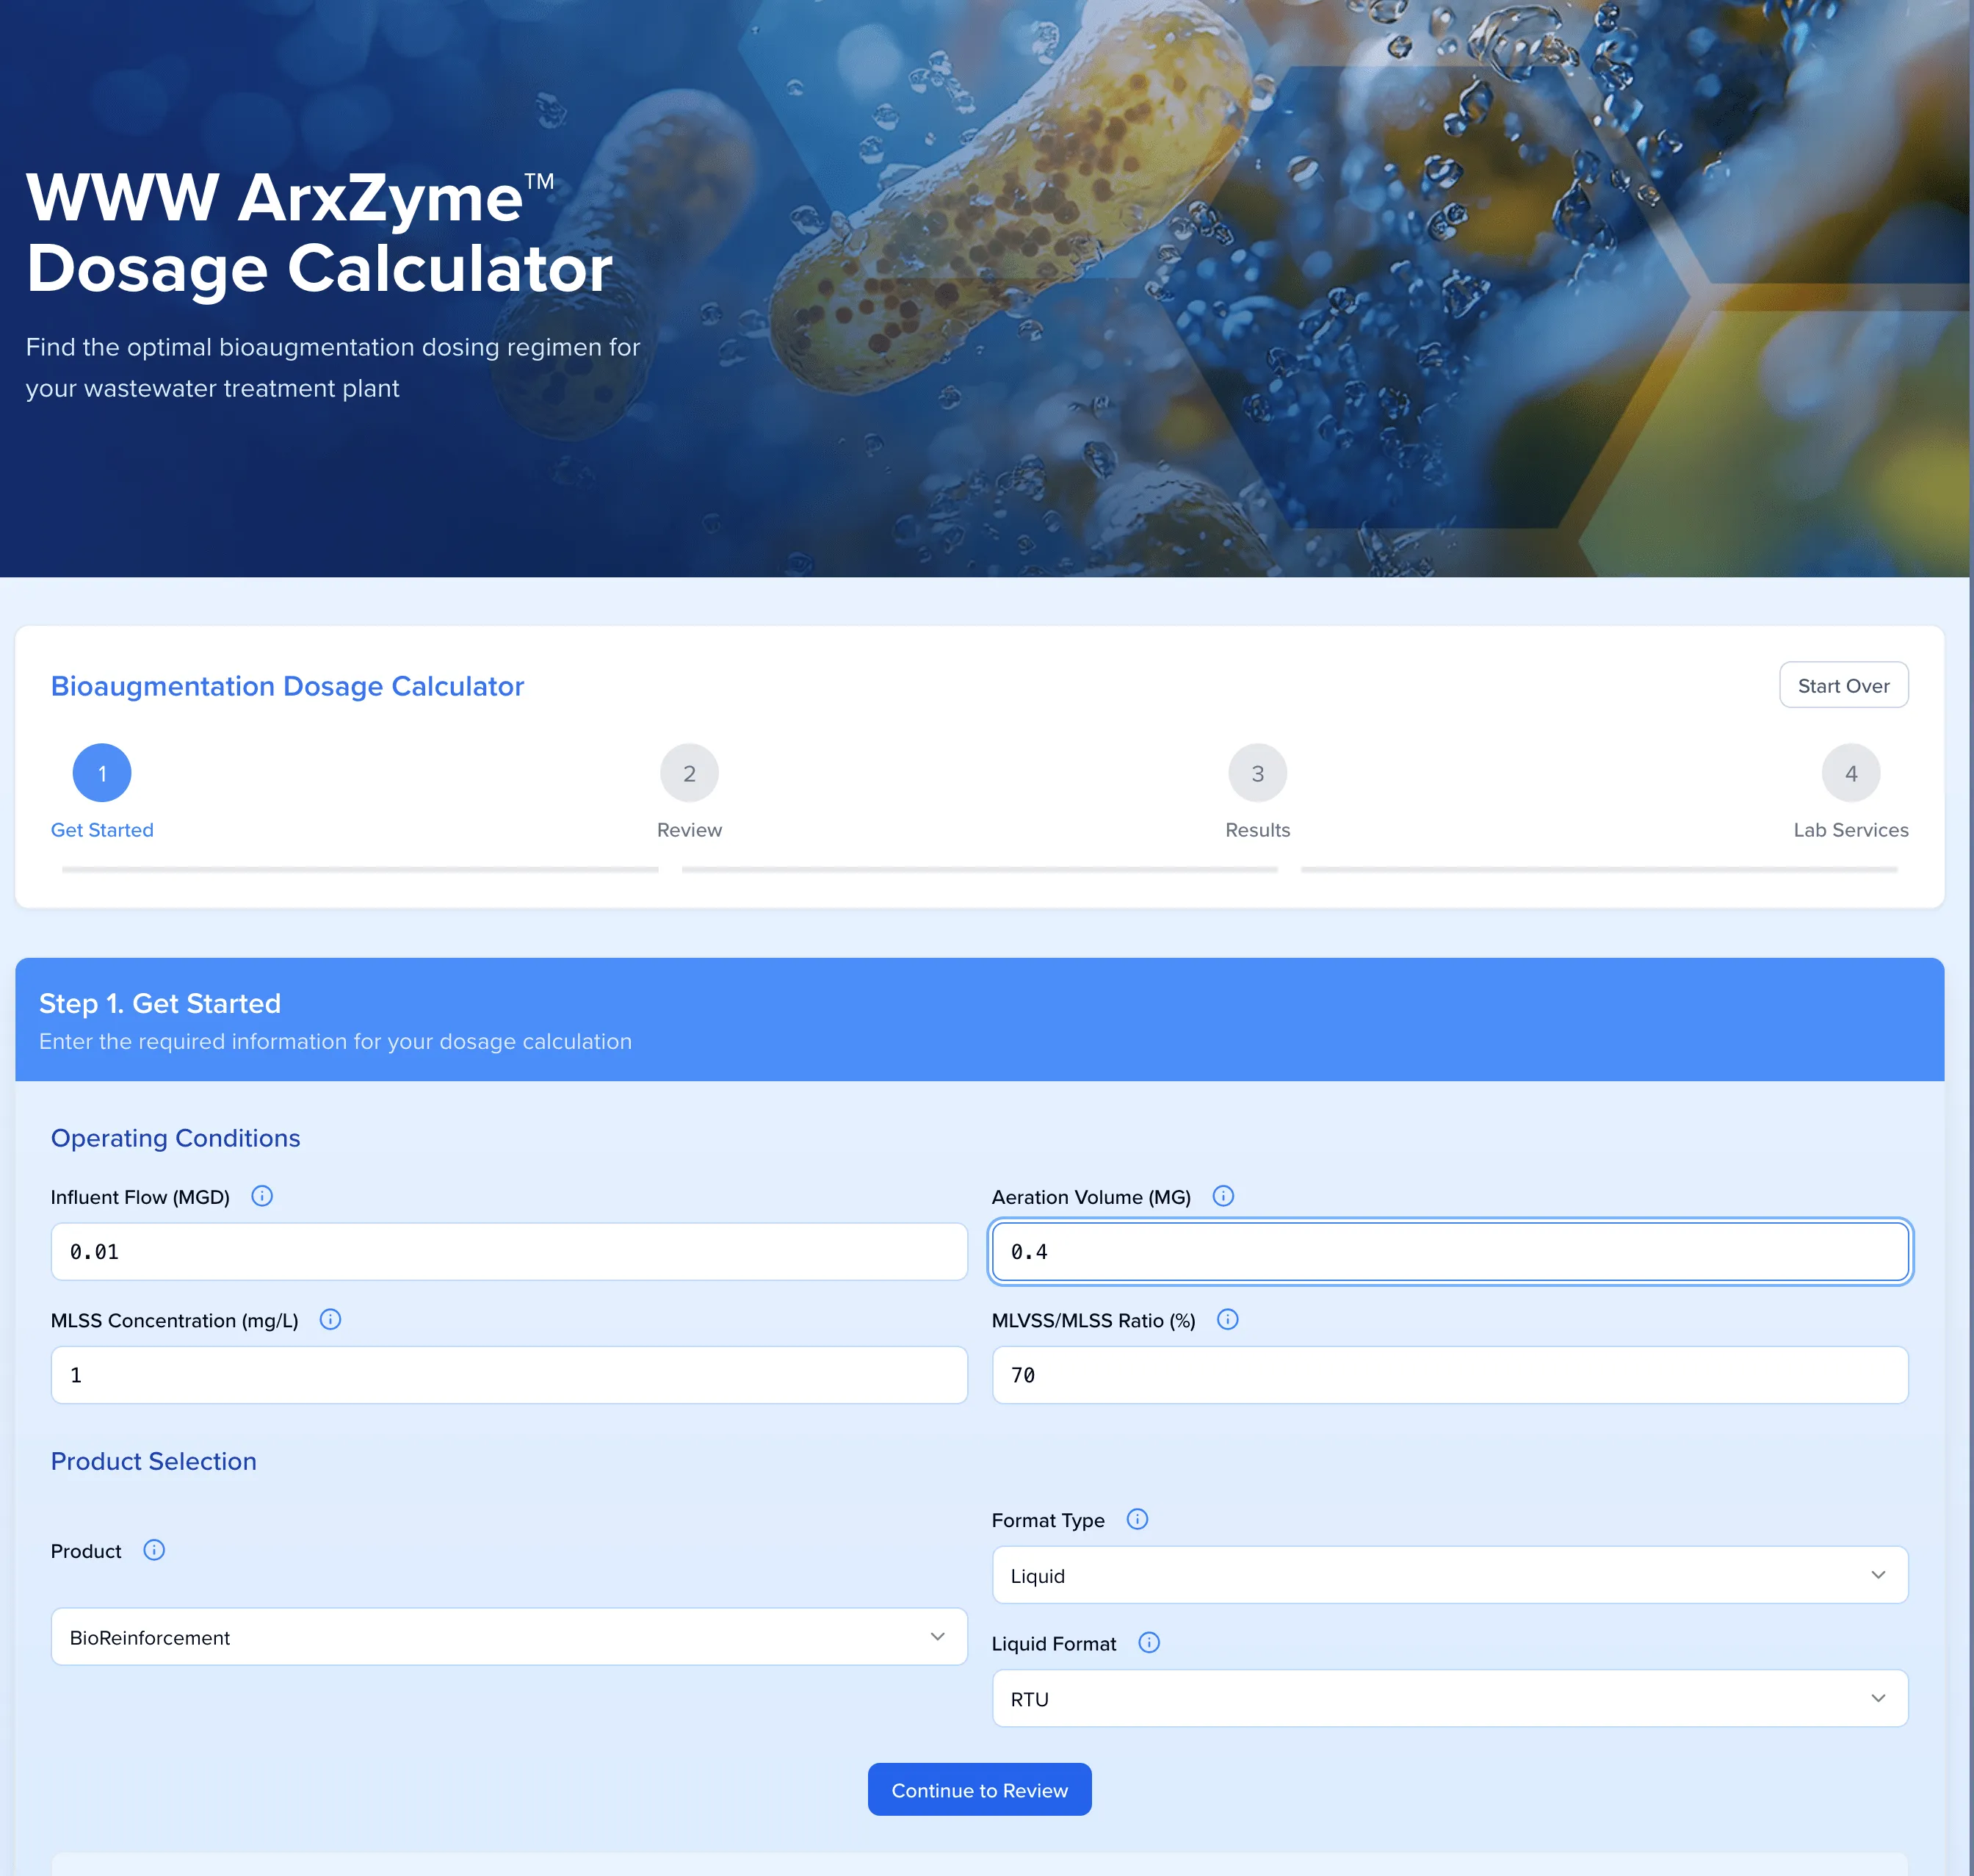Select the MLSS Concentration input field
1974x1876 pixels.
[x=509, y=1375]
